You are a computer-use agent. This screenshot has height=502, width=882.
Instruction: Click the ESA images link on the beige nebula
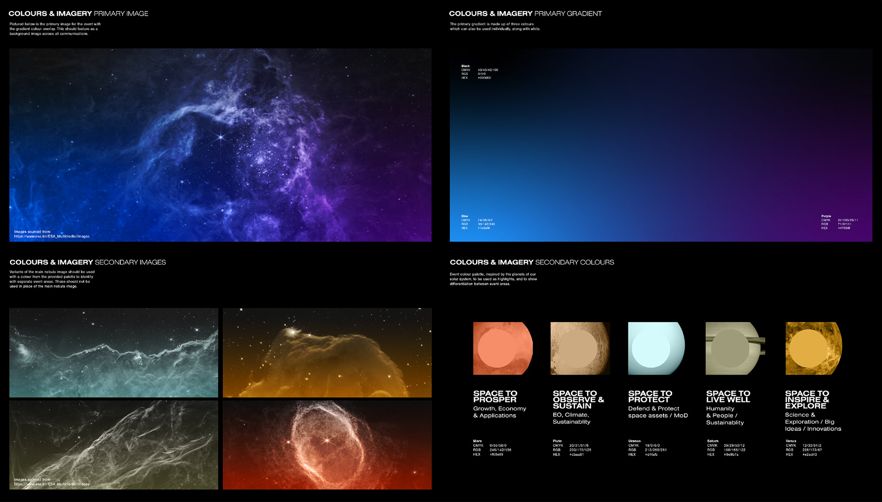[x=51, y=484]
